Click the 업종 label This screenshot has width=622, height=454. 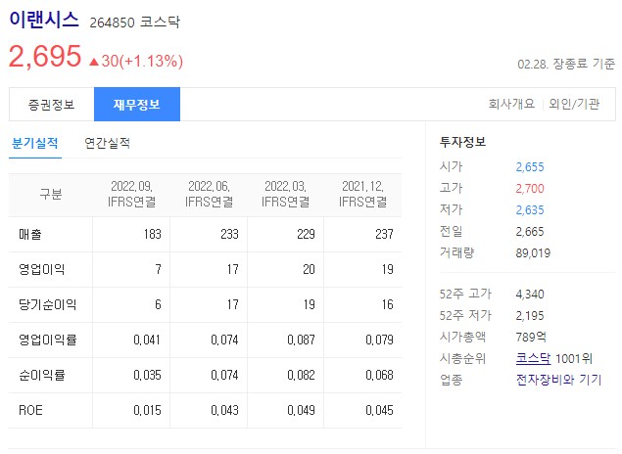(451, 380)
